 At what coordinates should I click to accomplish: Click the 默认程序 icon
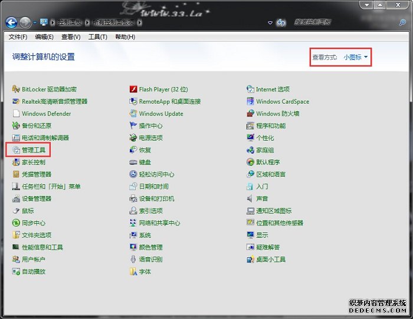pyautogui.click(x=250, y=162)
